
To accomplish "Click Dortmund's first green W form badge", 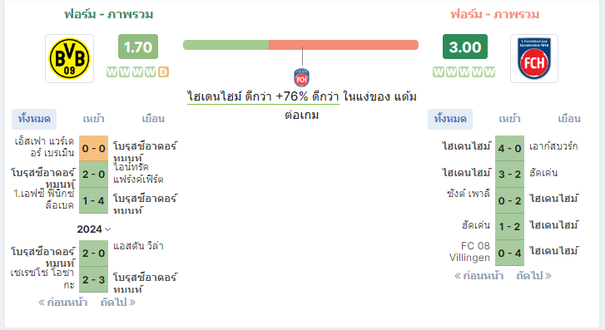I will coord(112,72).
